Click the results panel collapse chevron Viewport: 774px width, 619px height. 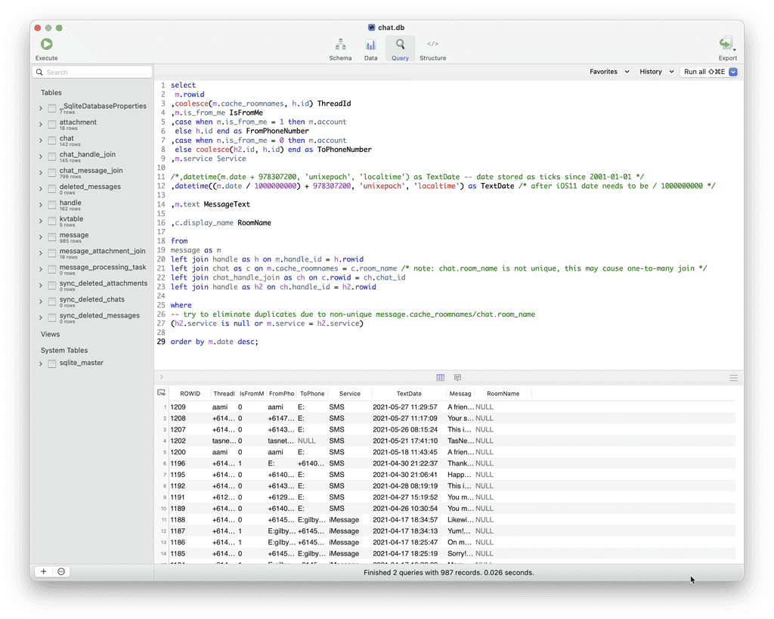[162, 377]
